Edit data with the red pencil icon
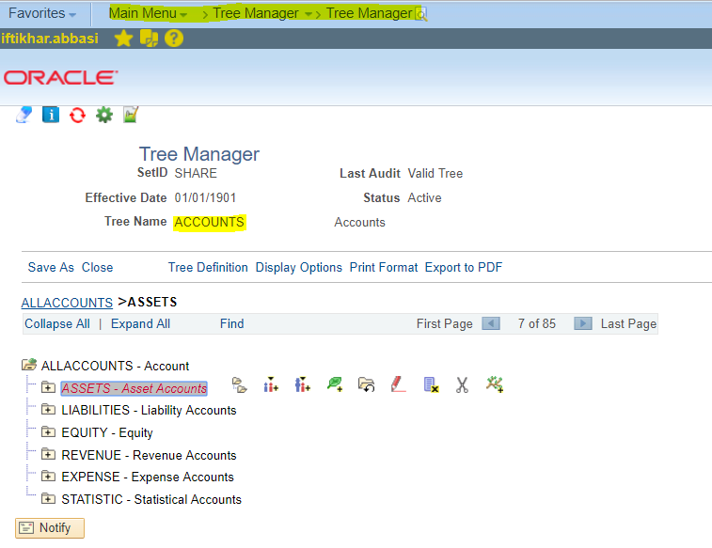Image resolution: width=712 pixels, height=548 pixels. [398, 384]
